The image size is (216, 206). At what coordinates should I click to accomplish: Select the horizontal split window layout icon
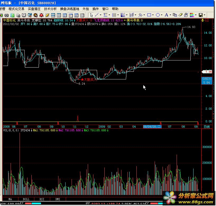pyautogui.click(x=53, y=15)
